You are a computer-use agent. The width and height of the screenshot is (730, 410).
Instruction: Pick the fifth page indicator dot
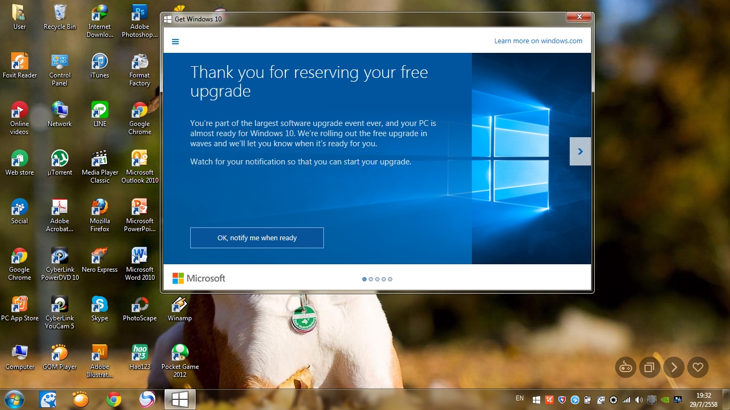[x=390, y=279]
